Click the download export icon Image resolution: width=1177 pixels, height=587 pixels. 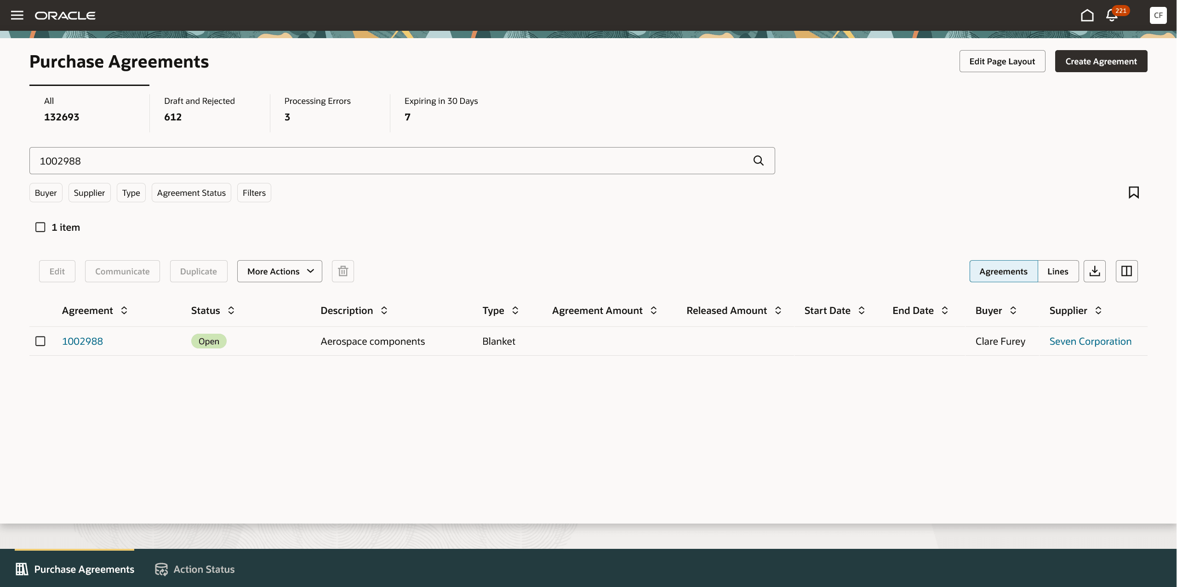coord(1094,271)
